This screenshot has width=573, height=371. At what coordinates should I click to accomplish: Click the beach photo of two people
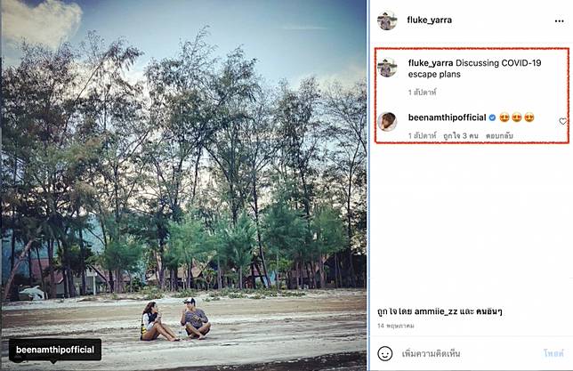coord(184,185)
